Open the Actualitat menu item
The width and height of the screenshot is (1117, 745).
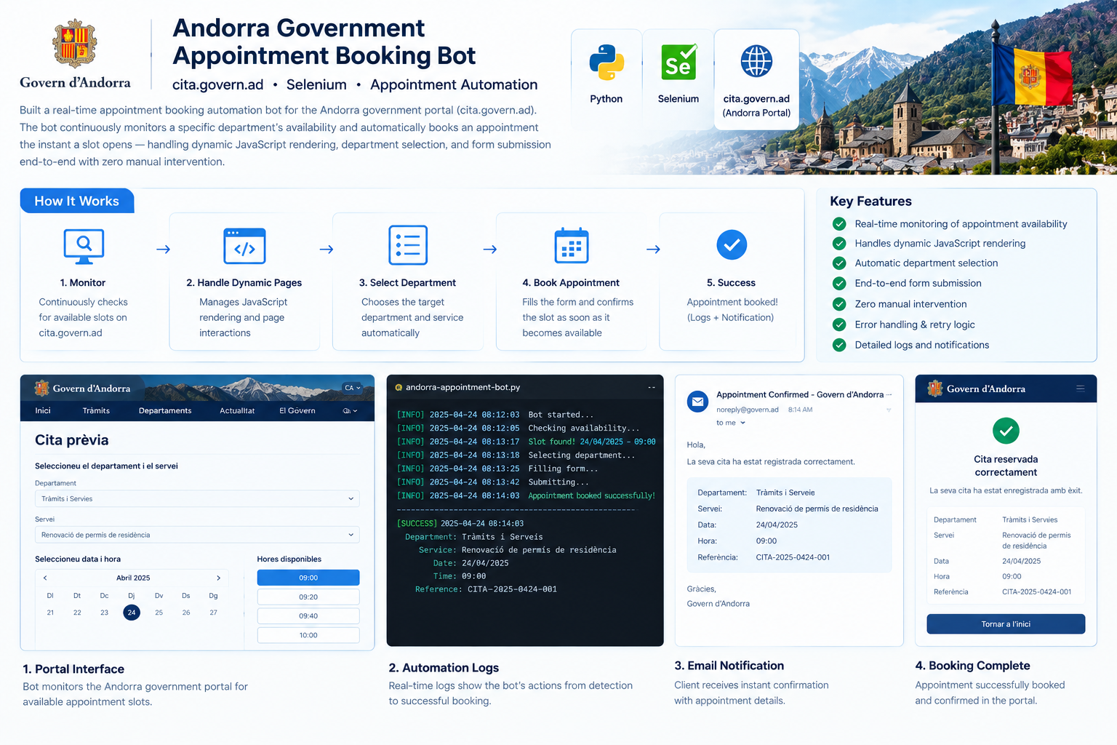237,410
